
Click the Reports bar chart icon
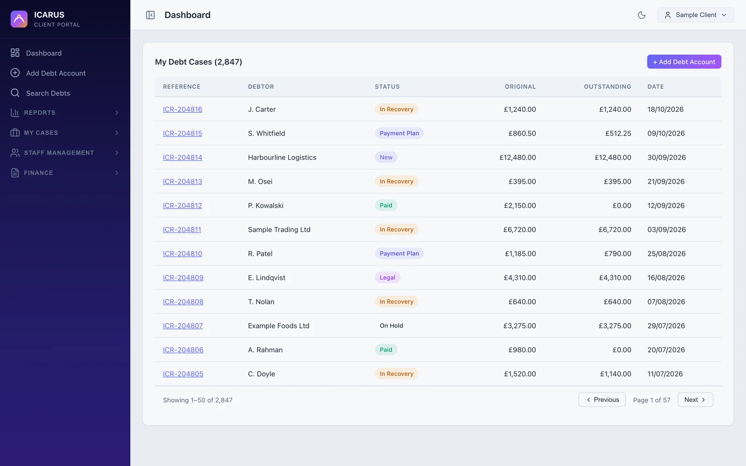(x=15, y=113)
